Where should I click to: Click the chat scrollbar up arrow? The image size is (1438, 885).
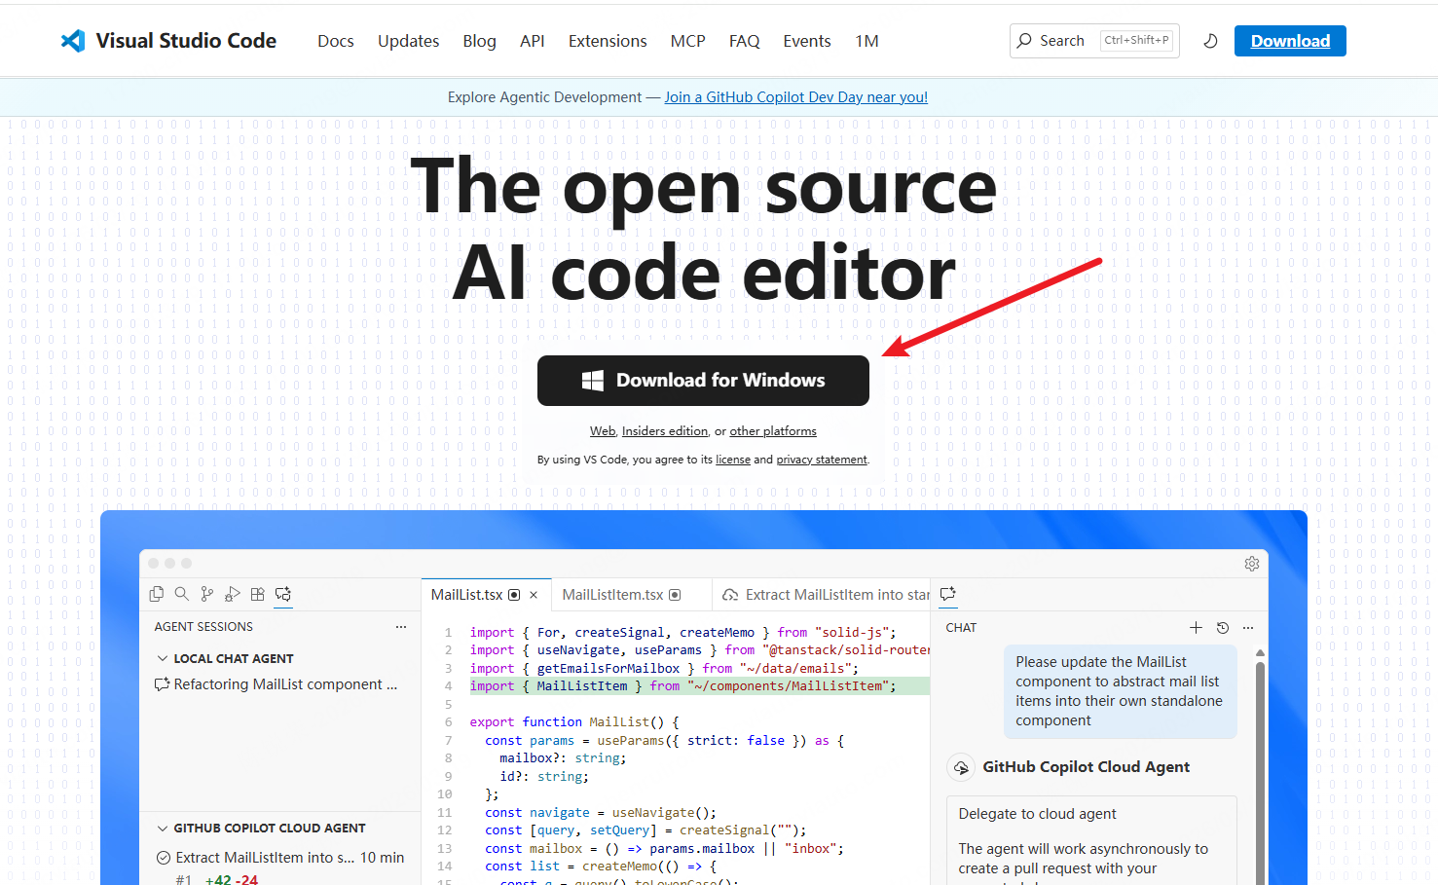point(1260,653)
